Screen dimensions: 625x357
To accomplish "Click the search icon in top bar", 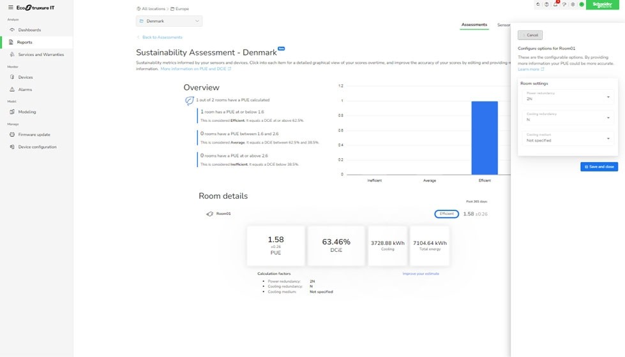I will point(538,4).
